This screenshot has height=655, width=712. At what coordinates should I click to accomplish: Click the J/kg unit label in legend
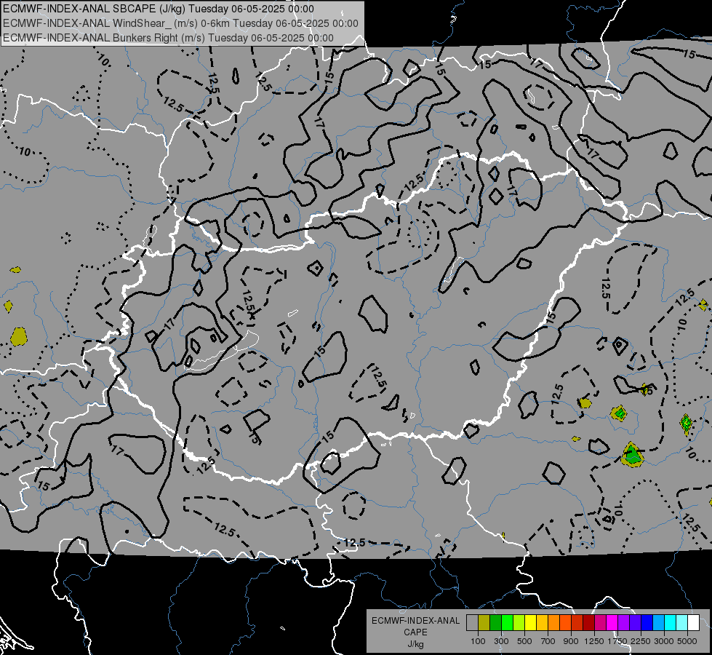pos(415,645)
